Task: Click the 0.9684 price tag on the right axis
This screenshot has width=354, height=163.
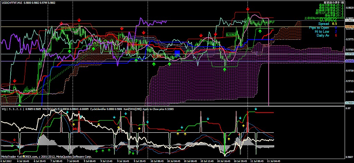Action: tap(350, 103)
